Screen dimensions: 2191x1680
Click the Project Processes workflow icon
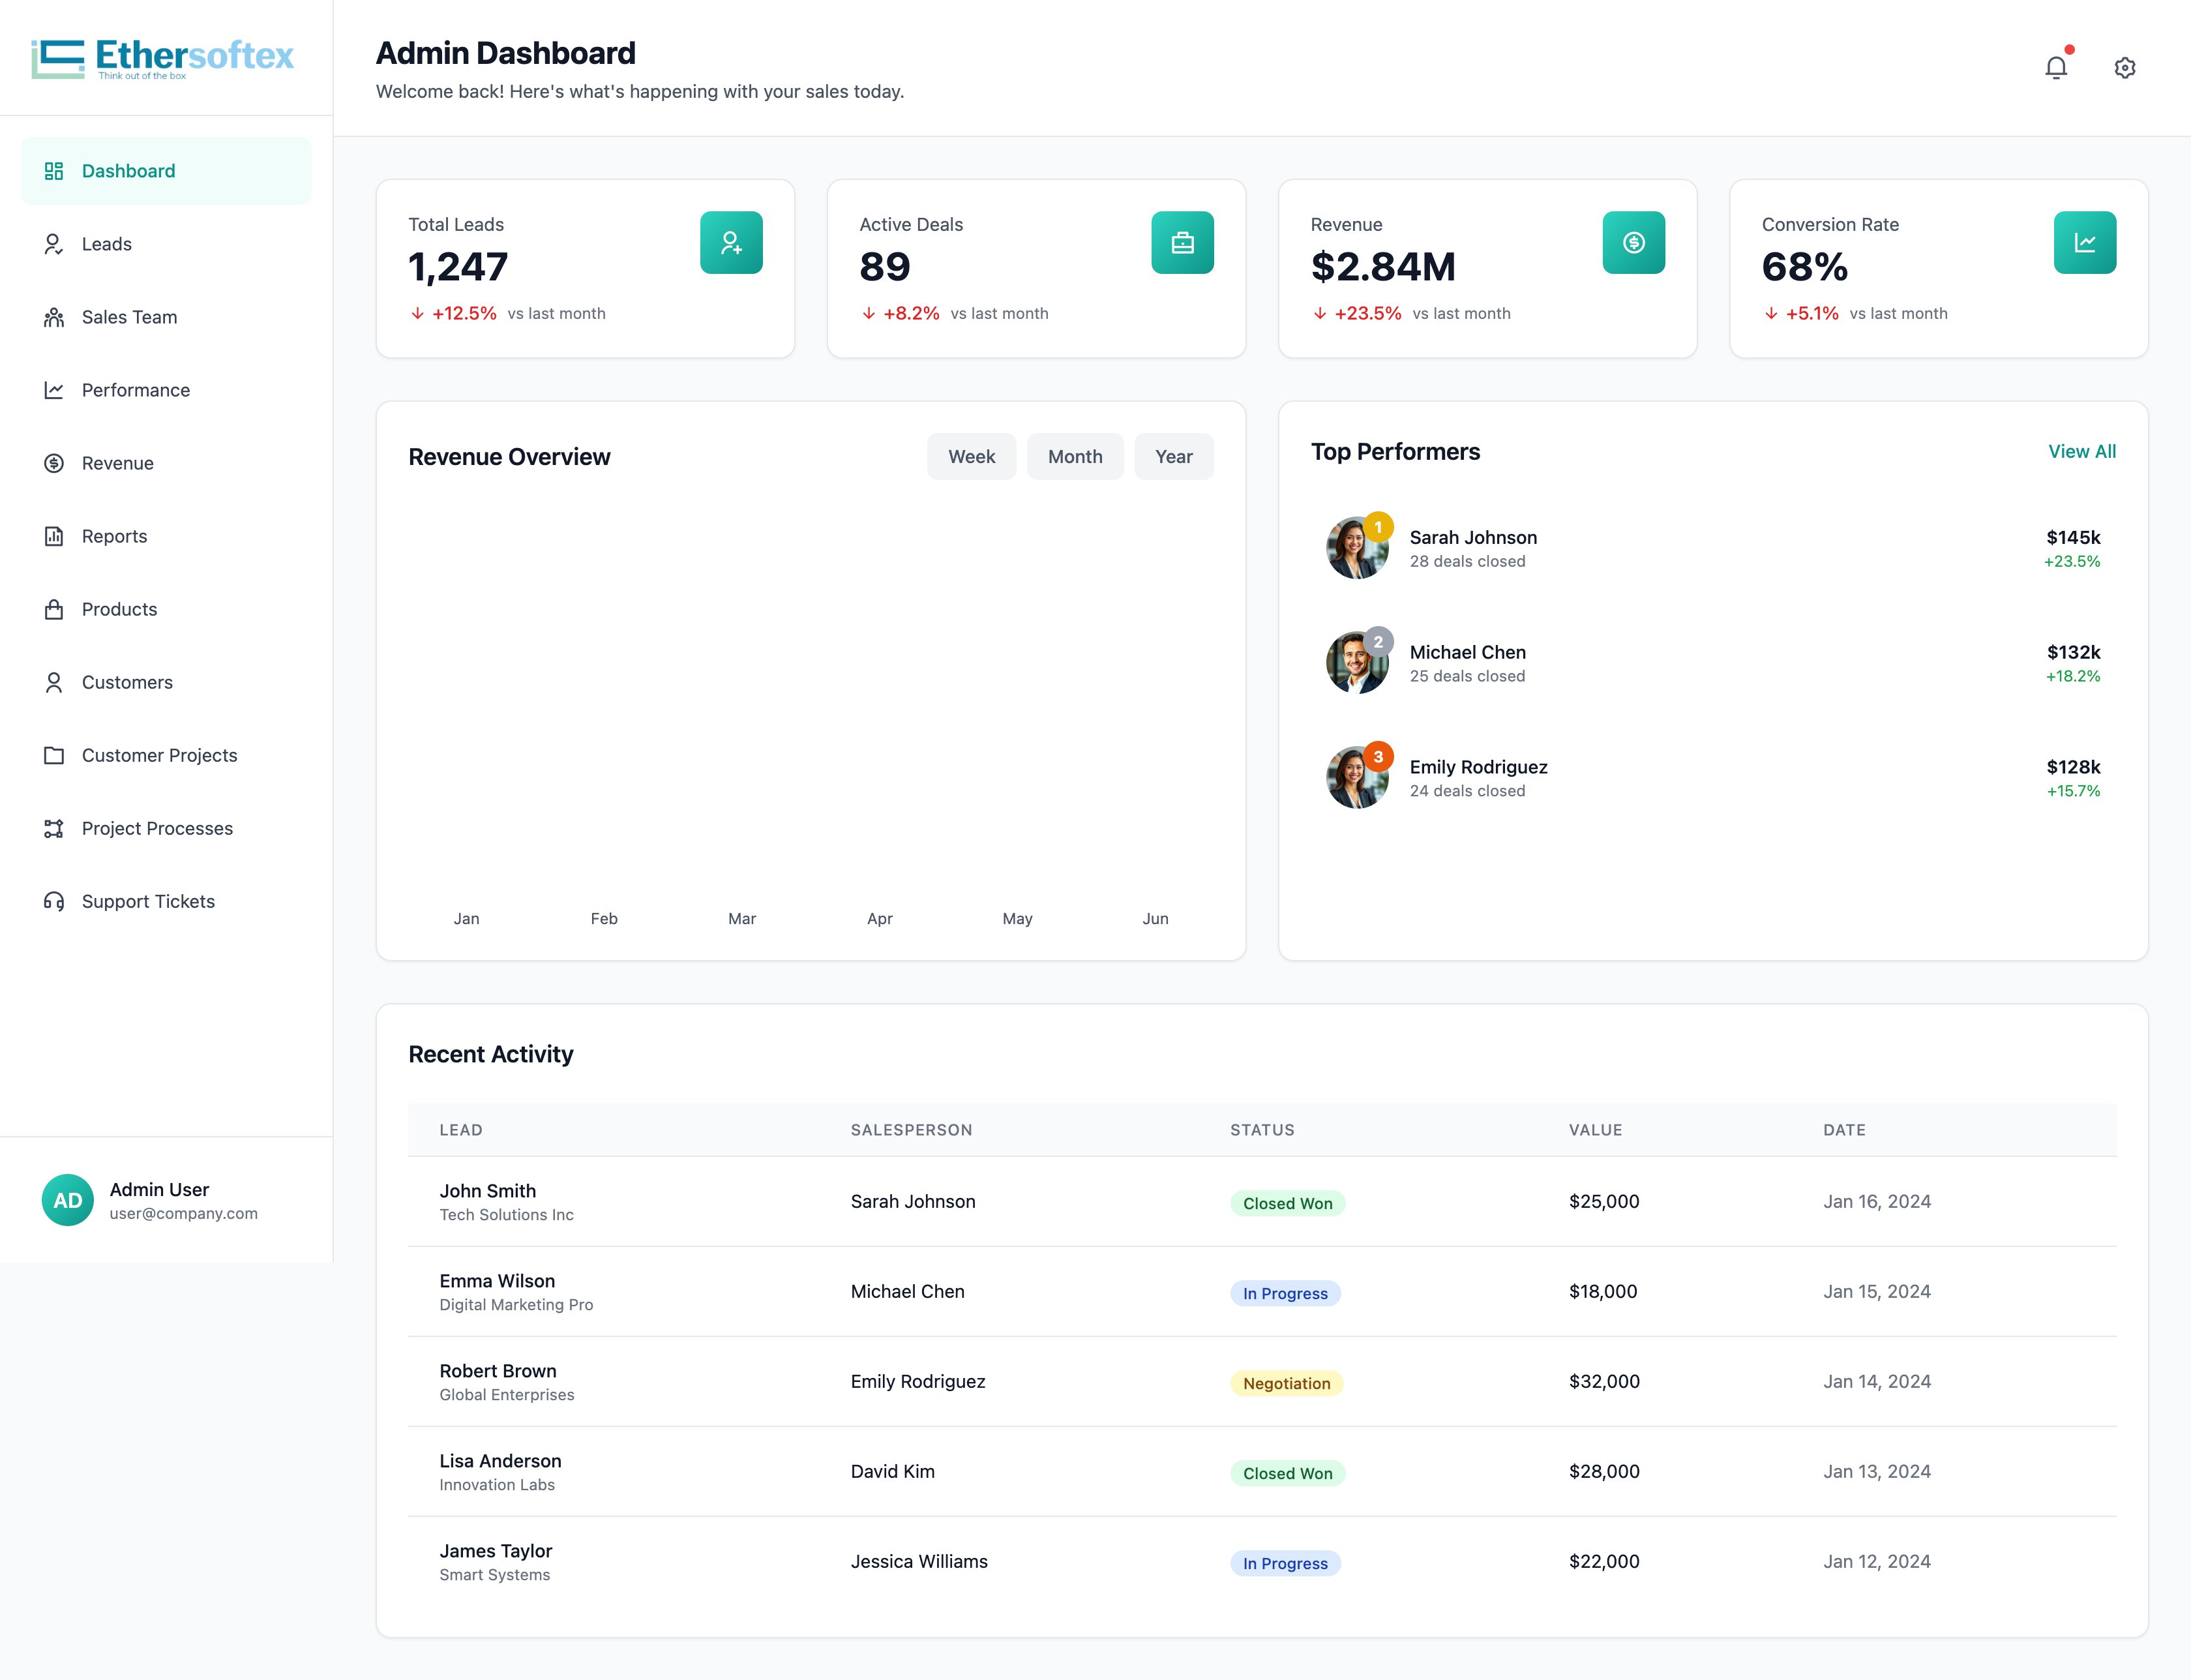point(54,828)
